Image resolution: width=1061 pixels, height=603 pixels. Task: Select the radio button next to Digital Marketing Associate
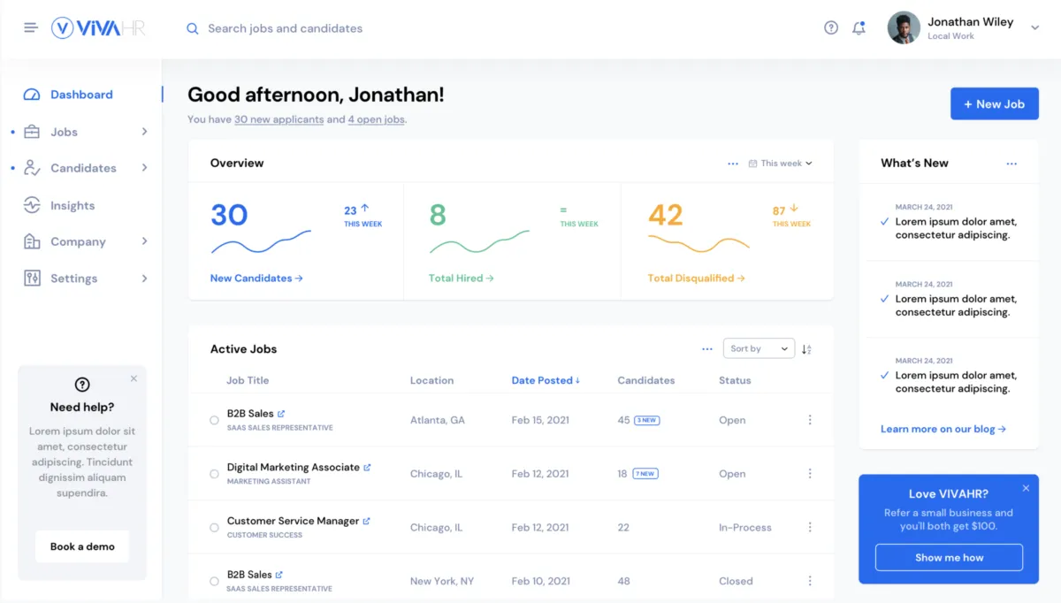coord(213,473)
